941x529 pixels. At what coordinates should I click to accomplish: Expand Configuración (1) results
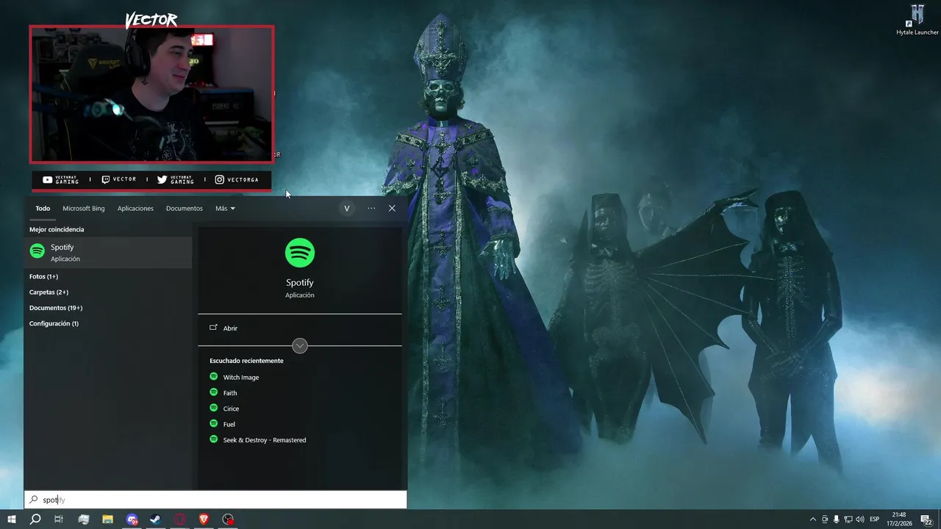54,323
